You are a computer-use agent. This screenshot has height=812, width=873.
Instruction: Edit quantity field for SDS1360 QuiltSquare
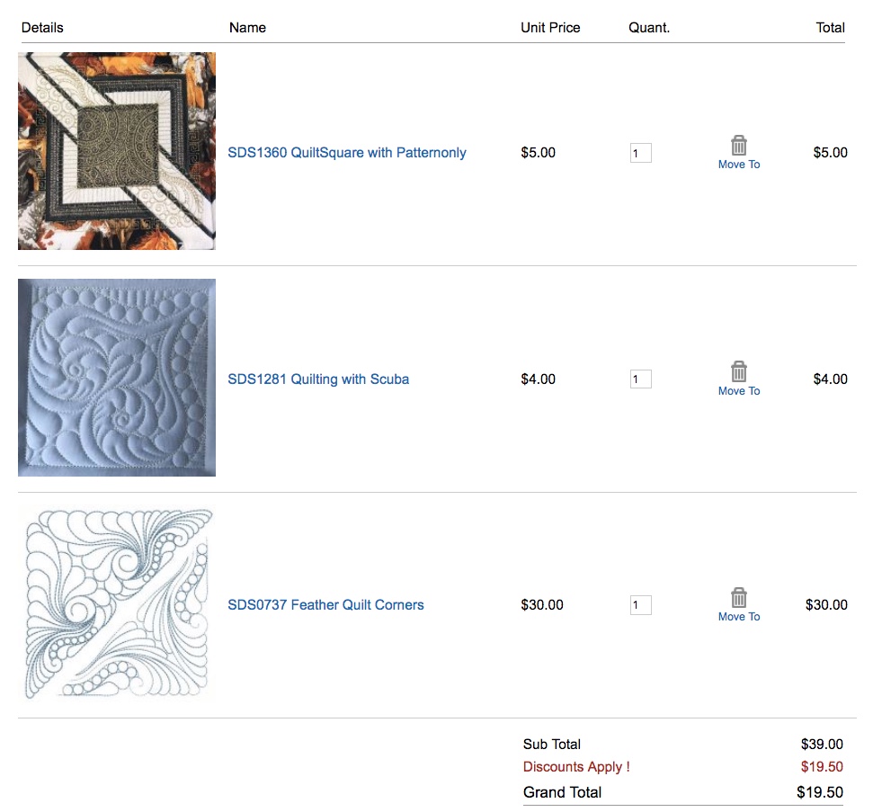[640, 154]
